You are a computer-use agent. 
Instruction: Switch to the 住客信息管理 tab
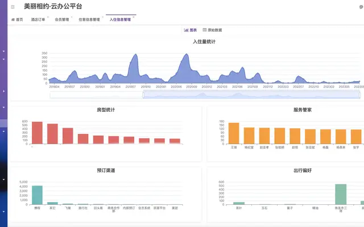89,20
